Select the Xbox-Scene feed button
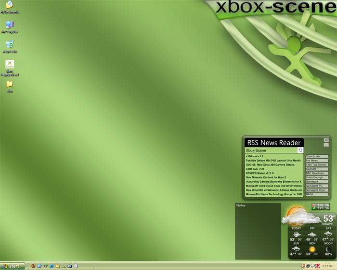This screenshot has width=337, height=270. pos(317,156)
